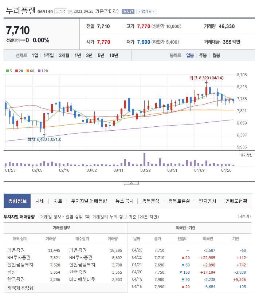255x293 pixels.
Task: Switch to the 10년 line chart
Action: [114, 55]
